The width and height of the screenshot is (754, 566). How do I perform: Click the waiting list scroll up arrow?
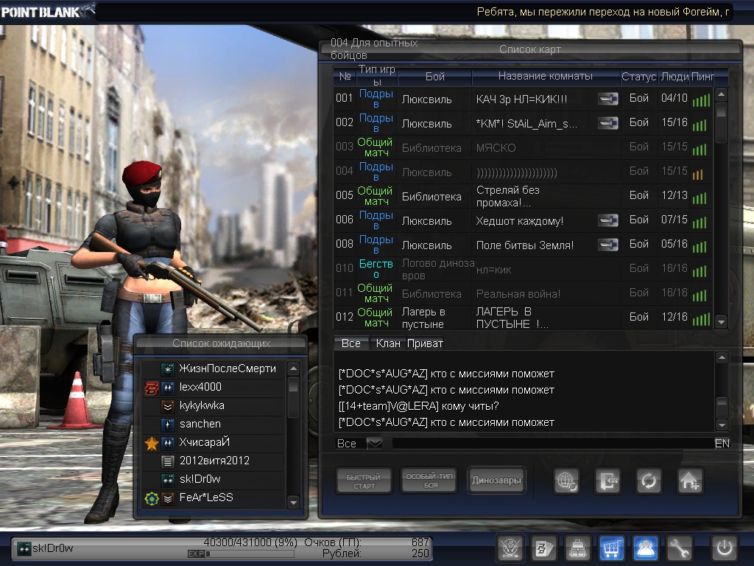293,369
